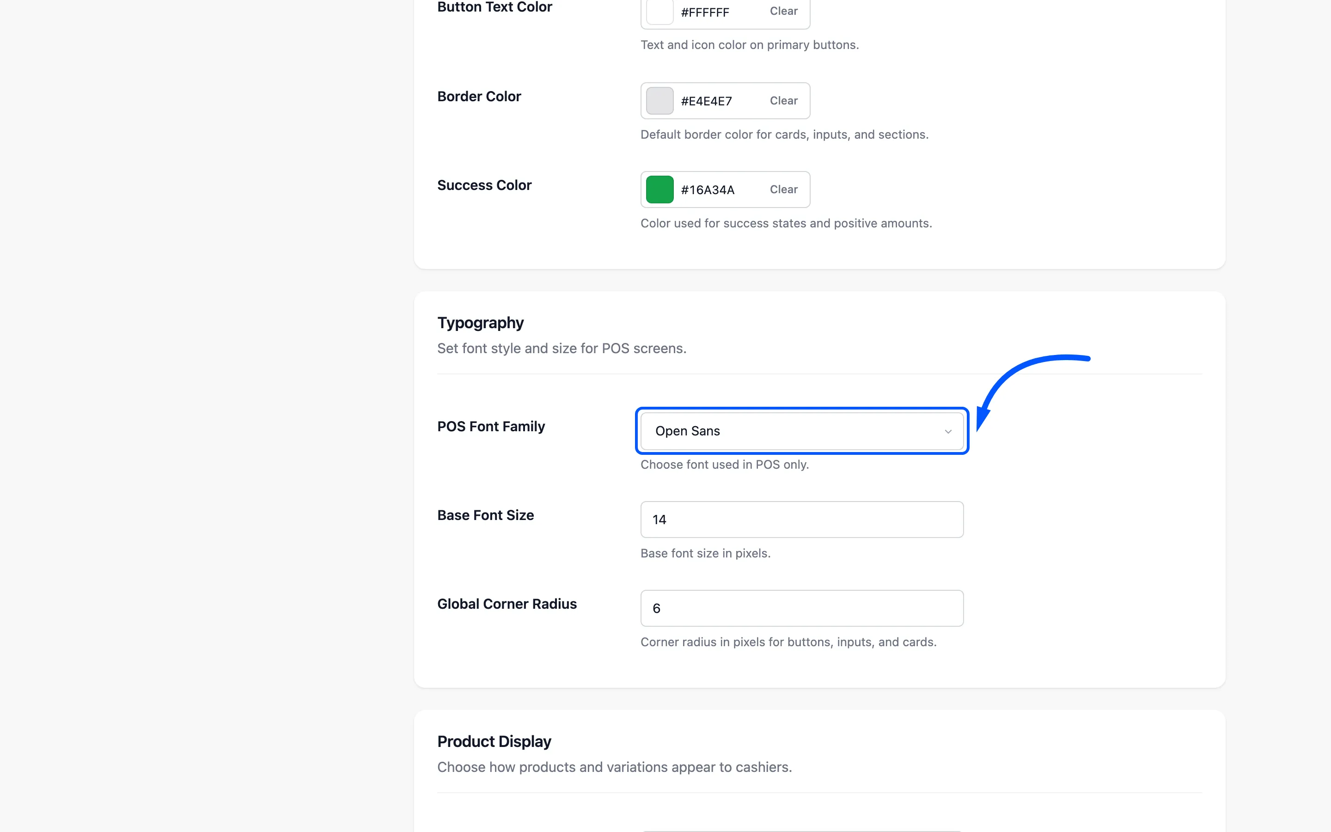The width and height of the screenshot is (1331, 832).
Task: Click 'Choose how products and variations appear' text
Action: (x=614, y=767)
